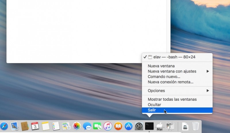Viewport: 230px width, 133px height.
Task: Open System Preferences gear icon
Action: [x=139, y=126]
